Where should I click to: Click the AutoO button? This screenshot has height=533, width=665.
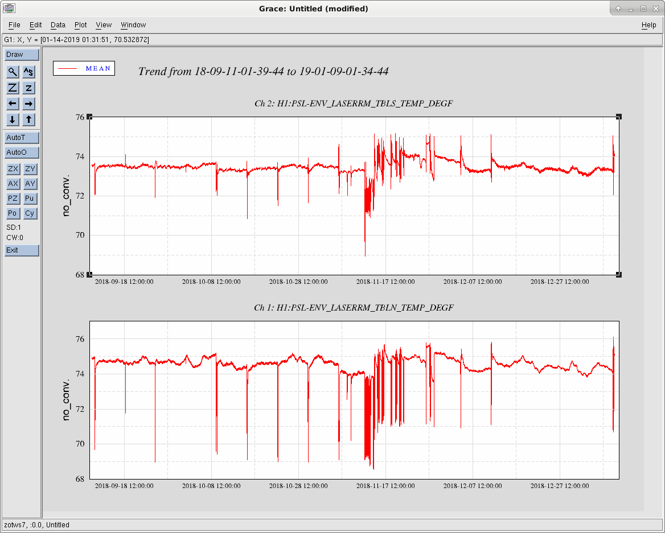(x=22, y=152)
